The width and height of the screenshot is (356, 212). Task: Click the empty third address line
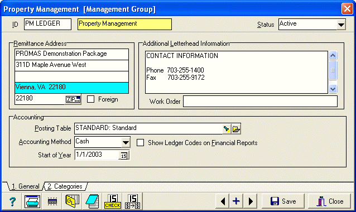tap(72, 77)
